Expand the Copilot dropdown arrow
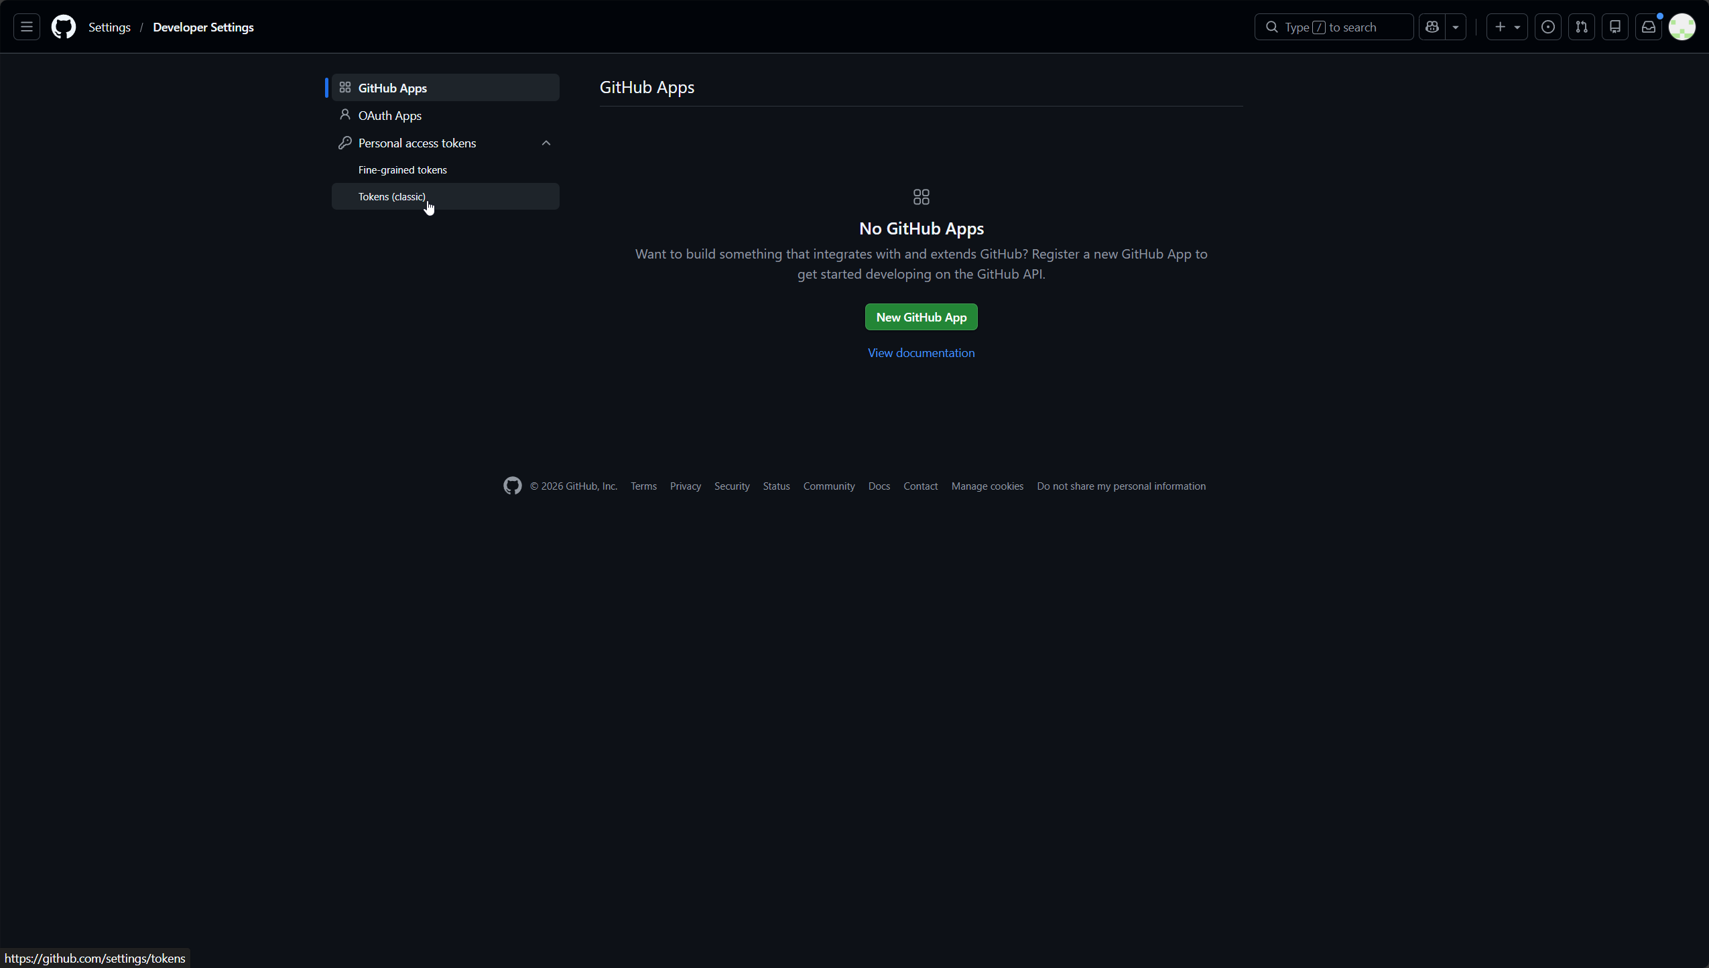 tap(1456, 27)
